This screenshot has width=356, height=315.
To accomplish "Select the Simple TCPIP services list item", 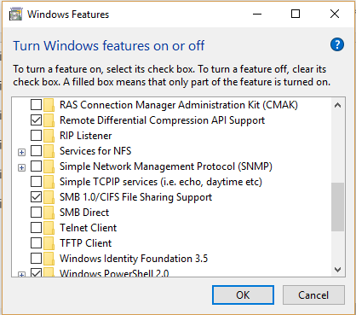I will pyautogui.click(x=161, y=182).
